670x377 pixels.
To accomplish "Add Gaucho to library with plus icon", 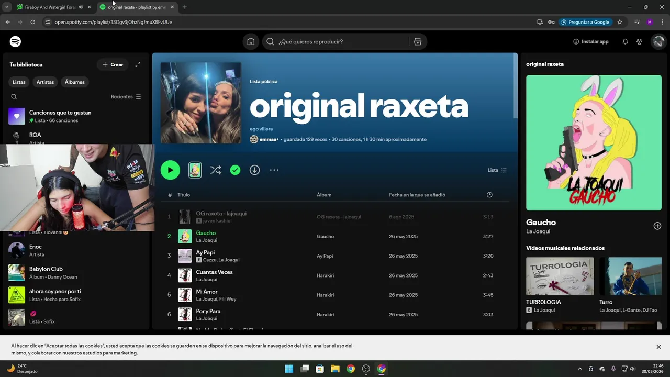I will 657,226.
